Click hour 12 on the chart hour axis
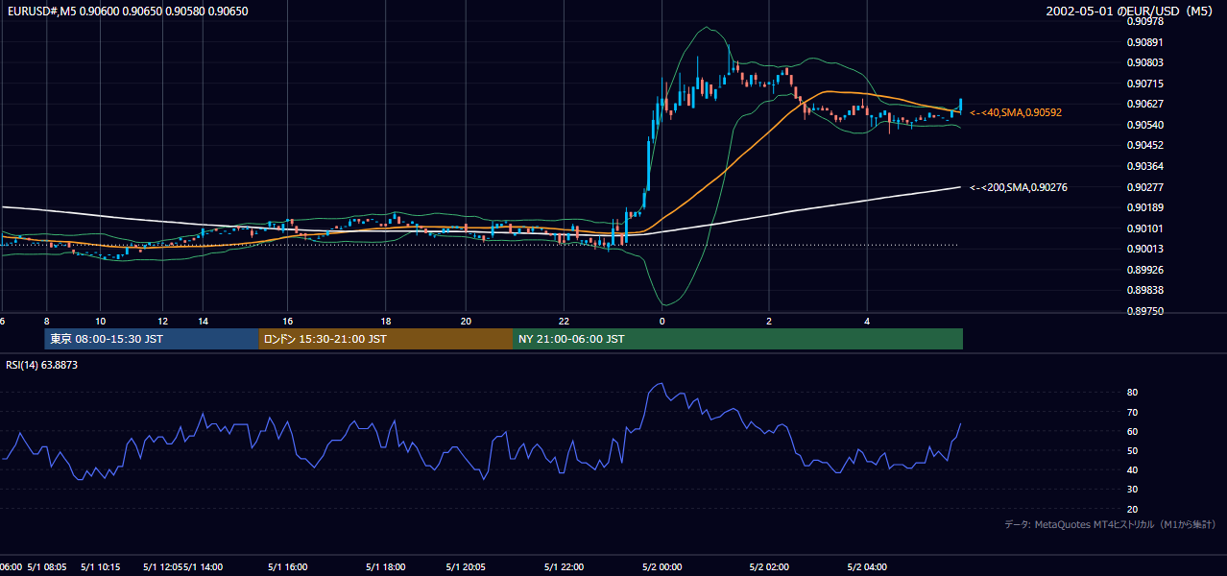 tap(163, 321)
